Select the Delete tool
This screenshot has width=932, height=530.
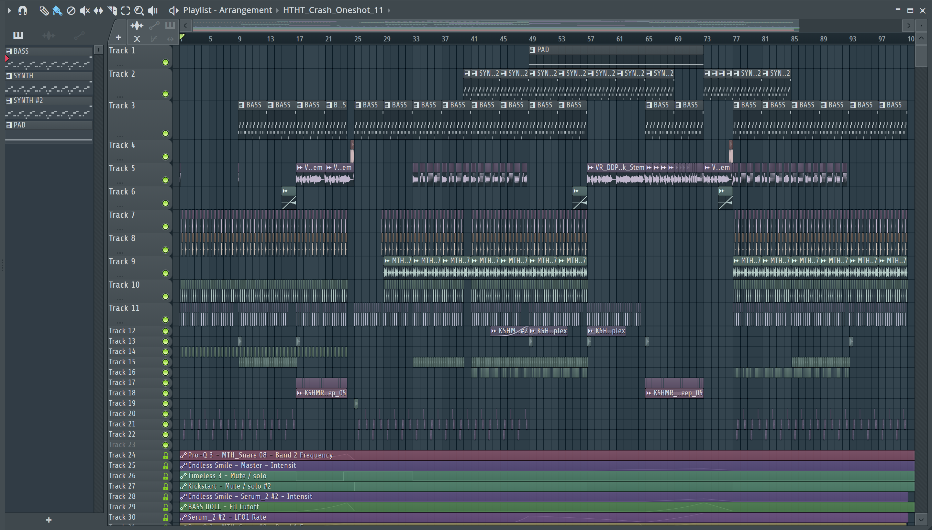click(x=71, y=11)
